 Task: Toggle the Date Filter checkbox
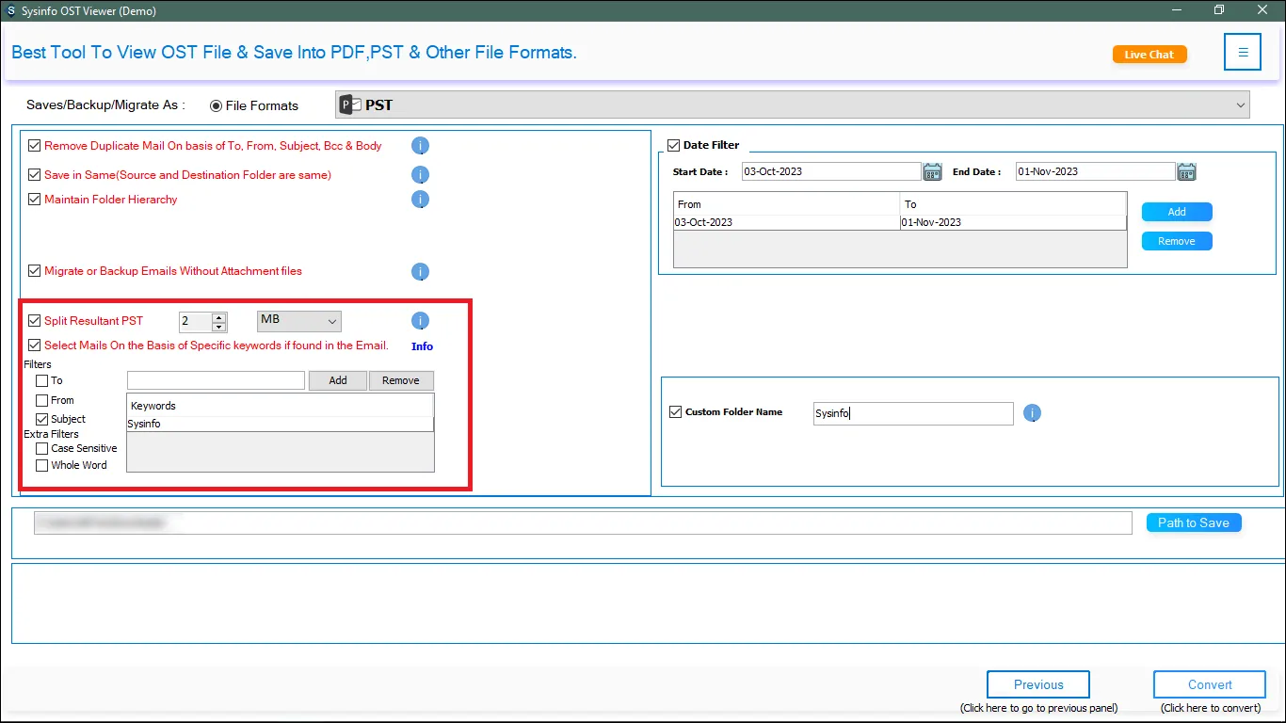[x=673, y=145]
